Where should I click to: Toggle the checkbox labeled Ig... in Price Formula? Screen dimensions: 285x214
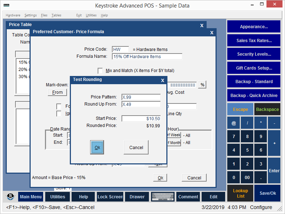coord(59,113)
